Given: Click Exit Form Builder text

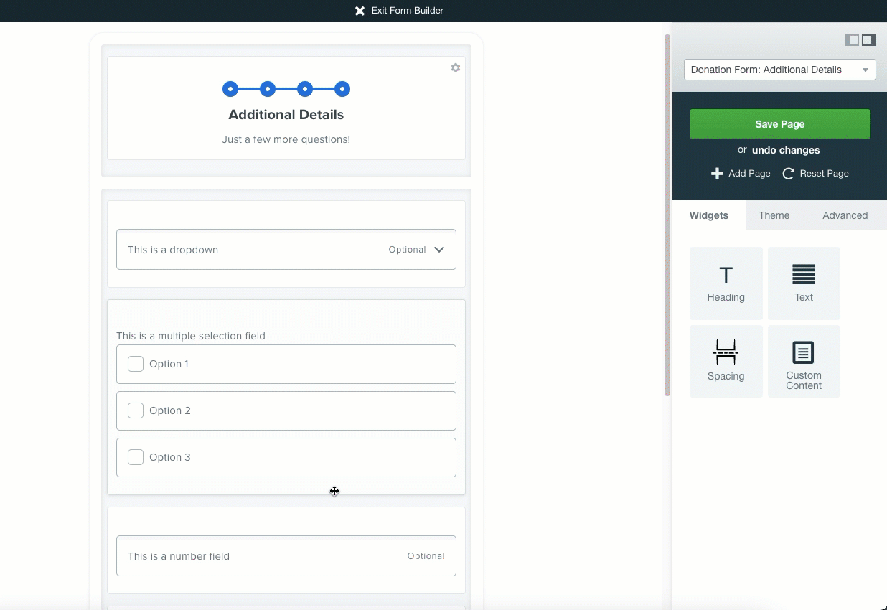Looking at the screenshot, I should tap(408, 11).
